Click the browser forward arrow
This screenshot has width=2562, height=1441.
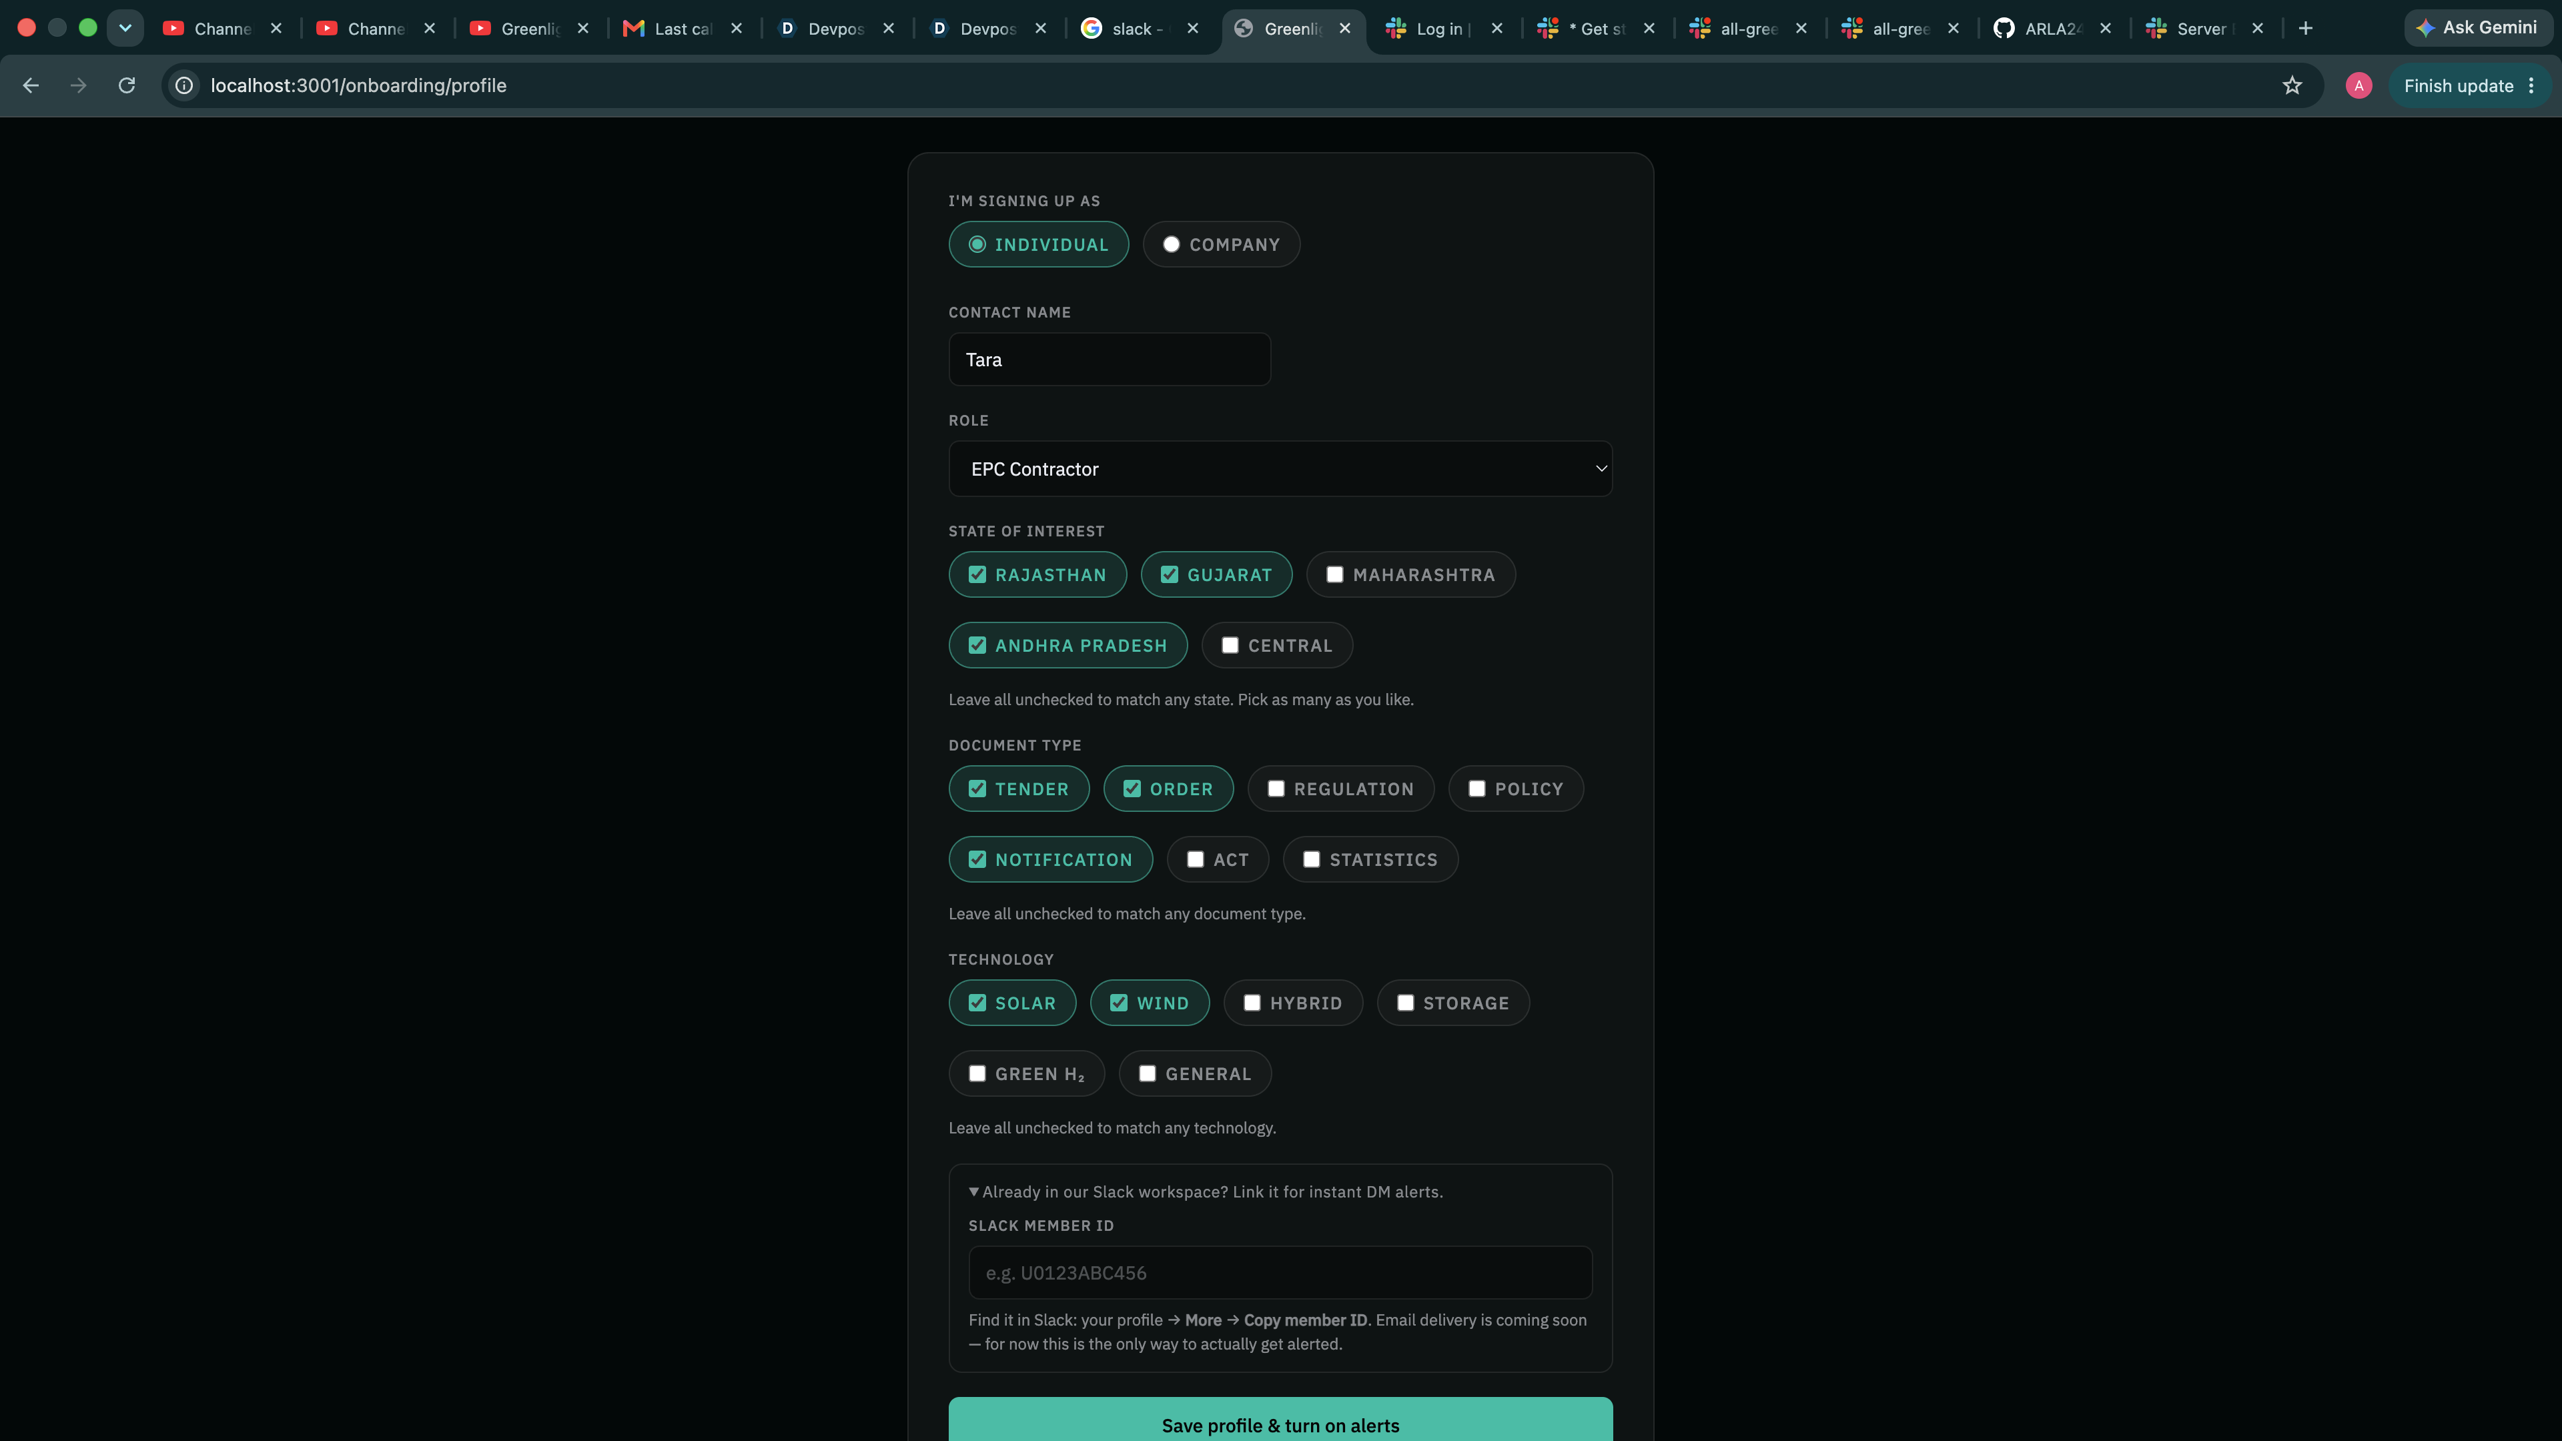79,85
